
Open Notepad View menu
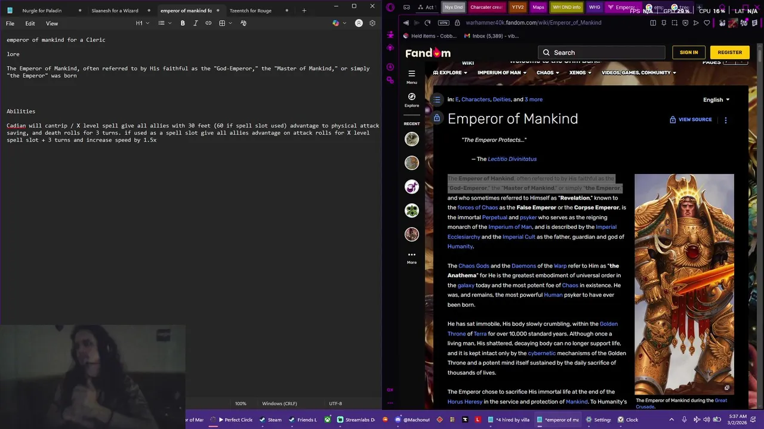pyautogui.click(x=52, y=23)
